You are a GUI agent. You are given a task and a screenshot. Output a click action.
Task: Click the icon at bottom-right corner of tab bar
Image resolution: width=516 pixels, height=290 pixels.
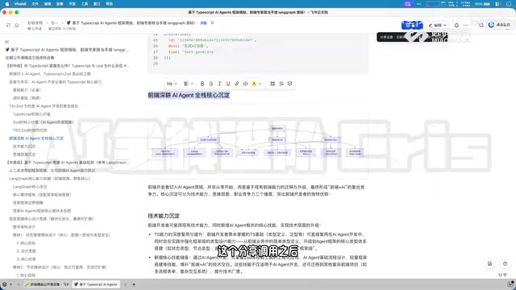510,284
